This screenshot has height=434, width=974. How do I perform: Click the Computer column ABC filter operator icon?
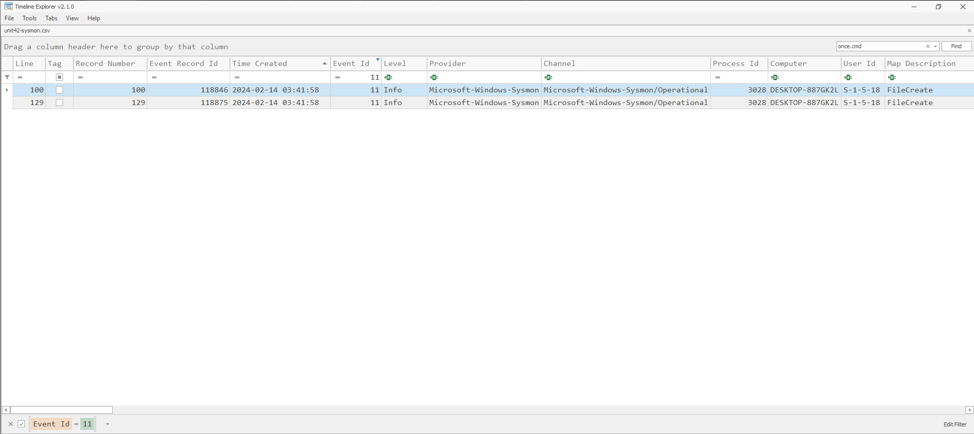[775, 77]
